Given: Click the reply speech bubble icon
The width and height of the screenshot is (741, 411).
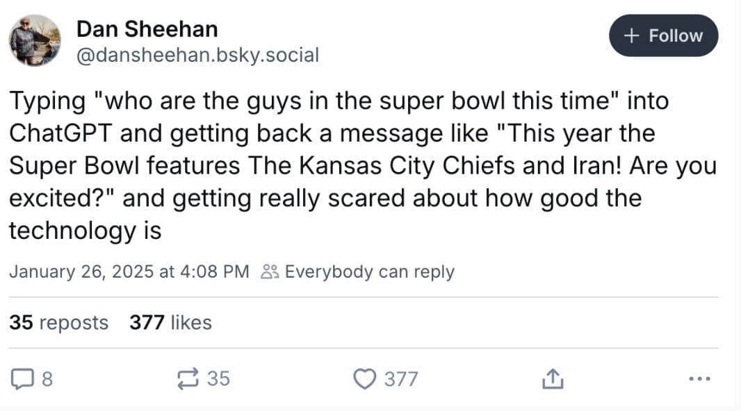Looking at the screenshot, I should point(24,378).
